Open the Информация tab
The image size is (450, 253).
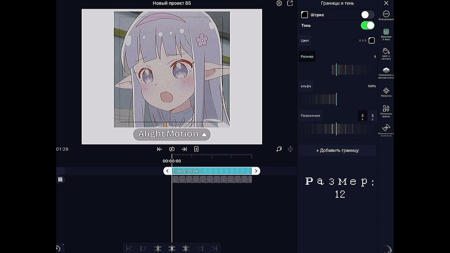(386, 16)
